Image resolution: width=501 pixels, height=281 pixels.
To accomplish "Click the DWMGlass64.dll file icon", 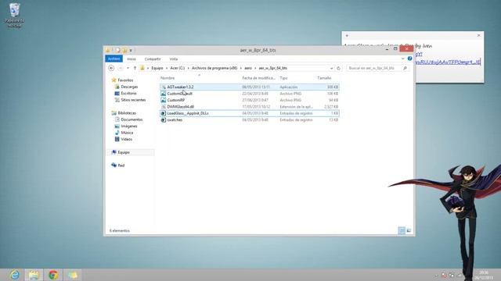I will click(164, 107).
